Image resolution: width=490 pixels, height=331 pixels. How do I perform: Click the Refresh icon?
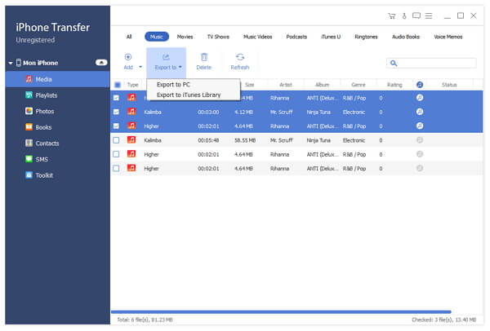tap(240, 57)
